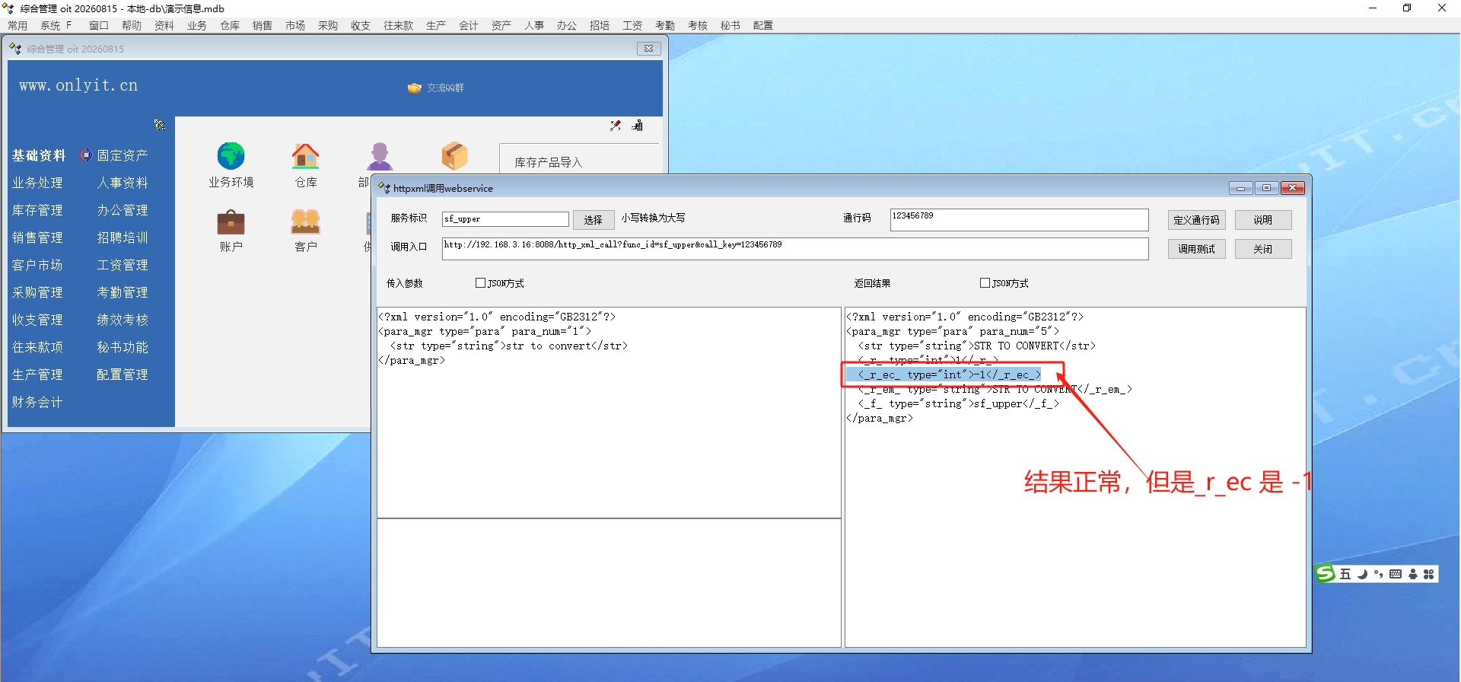Click the round icon beside 固定资产
Viewport: 1461px width, 682px height.
click(x=86, y=155)
